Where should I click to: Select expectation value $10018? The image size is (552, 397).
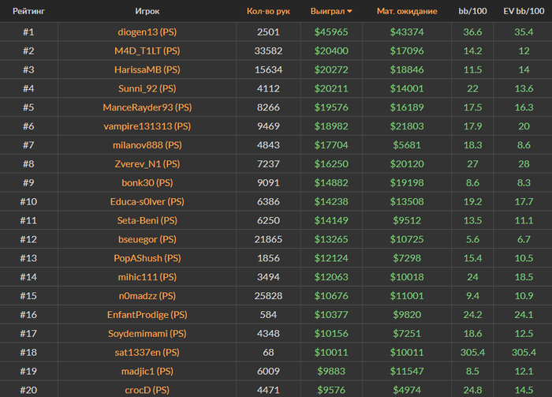(x=407, y=277)
